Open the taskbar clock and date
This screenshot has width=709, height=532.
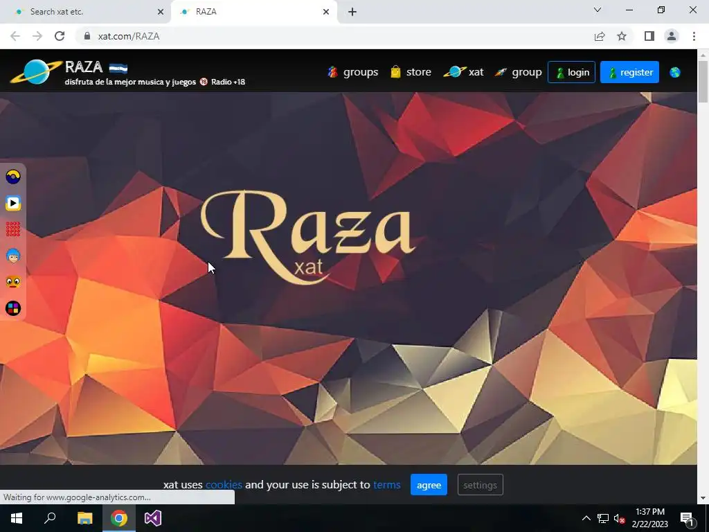click(x=649, y=518)
